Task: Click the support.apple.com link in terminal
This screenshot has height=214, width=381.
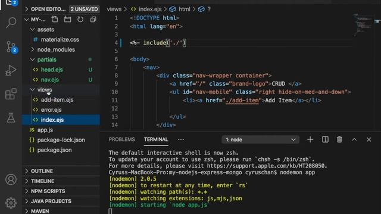Action: point(266,166)
